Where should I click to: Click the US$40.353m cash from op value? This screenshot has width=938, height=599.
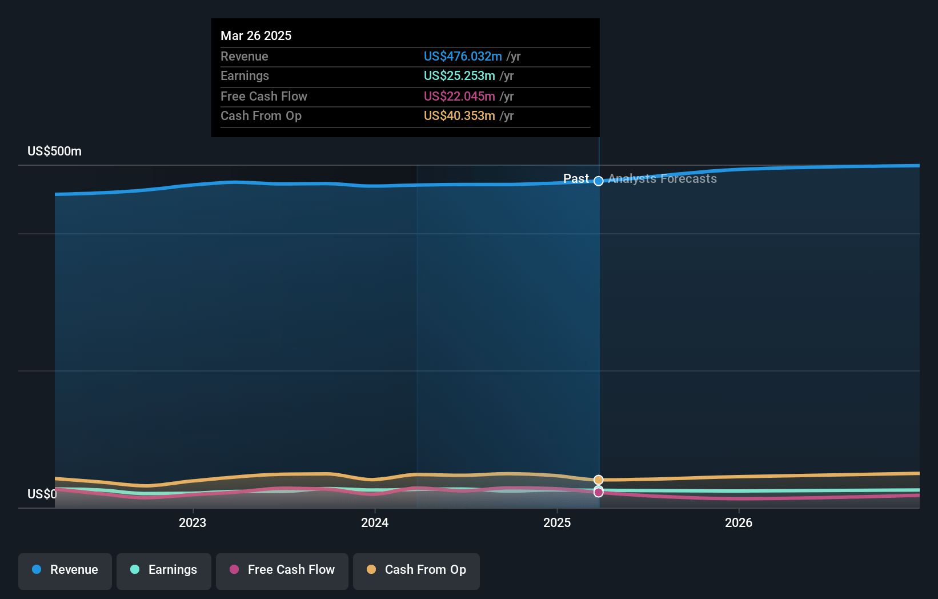coord(459,115)
